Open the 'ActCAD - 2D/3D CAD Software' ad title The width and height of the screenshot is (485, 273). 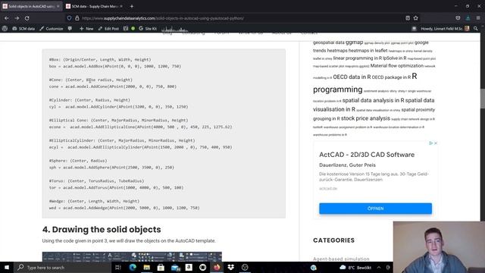coord(367,155)
